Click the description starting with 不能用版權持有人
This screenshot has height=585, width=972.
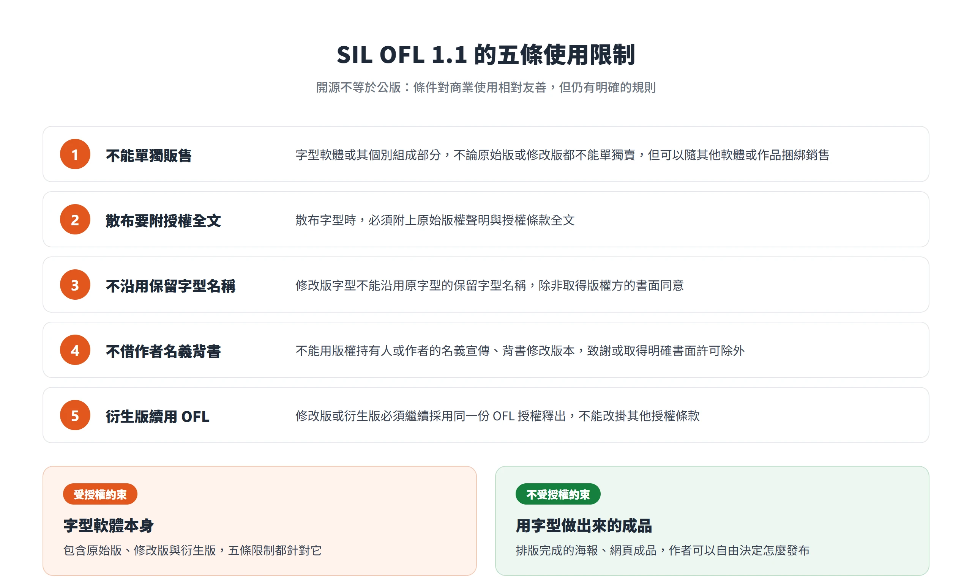(x=520, y=351)
